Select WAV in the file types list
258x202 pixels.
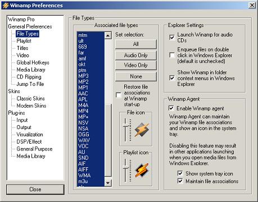(90, 140)
